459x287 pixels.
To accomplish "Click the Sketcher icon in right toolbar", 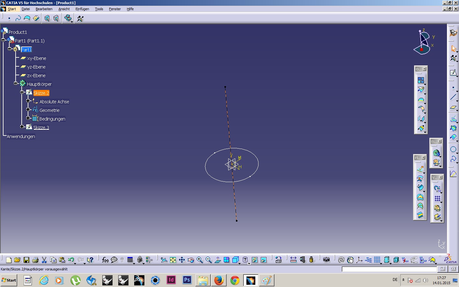I will pyautogui.click(x=453, y=73).
